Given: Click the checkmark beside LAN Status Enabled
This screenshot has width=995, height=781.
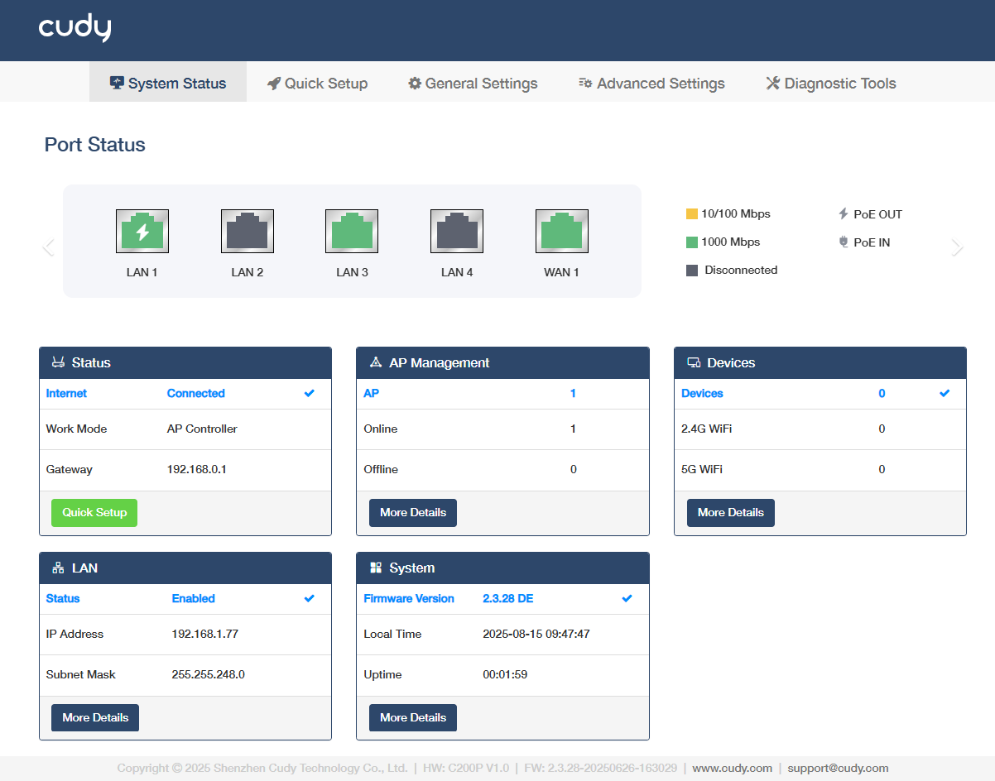Looking at the screenshot, I should tap(310, 598).
